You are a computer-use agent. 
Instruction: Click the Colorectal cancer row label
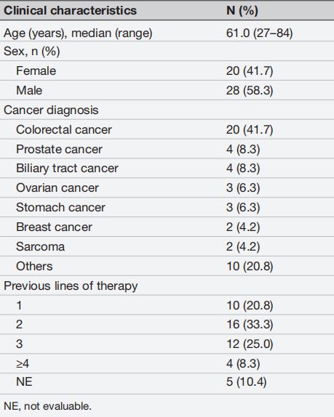pyautogui.click(x=64, y=130)
